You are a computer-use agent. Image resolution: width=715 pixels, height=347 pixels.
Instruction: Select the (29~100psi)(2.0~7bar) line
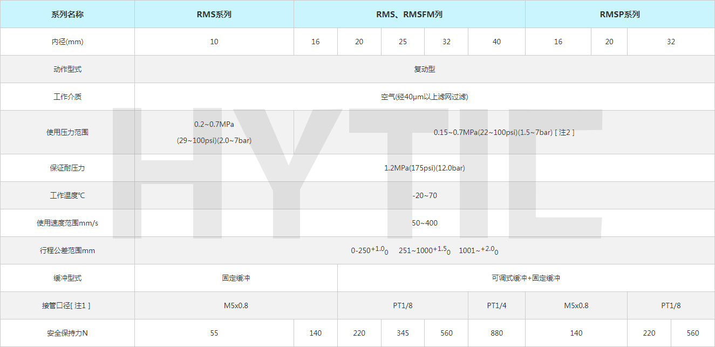pos(214,140)
